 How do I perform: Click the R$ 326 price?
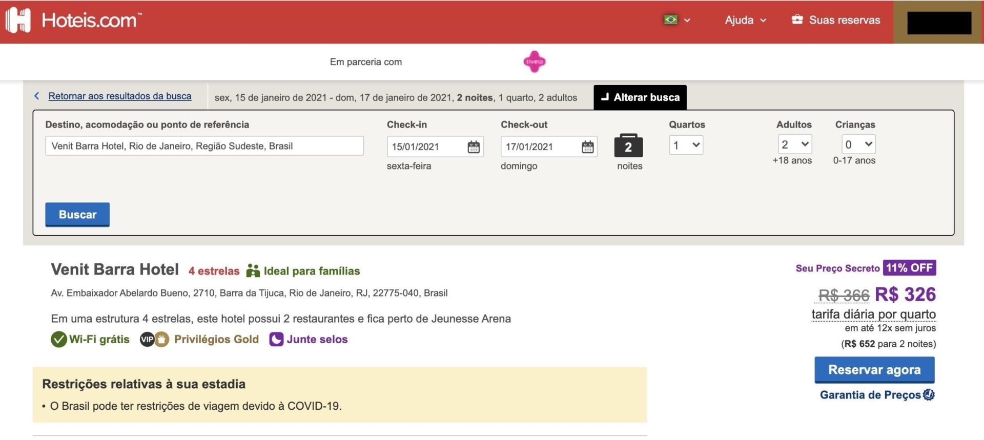pos(905,295)
